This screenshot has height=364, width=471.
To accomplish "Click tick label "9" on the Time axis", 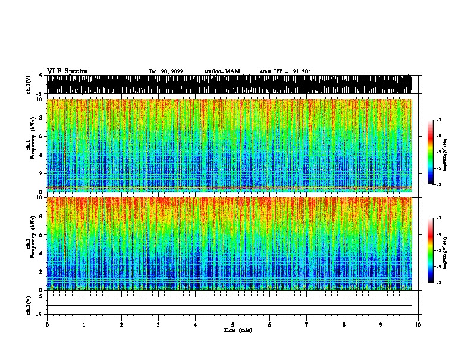I will tap(381, 325).
